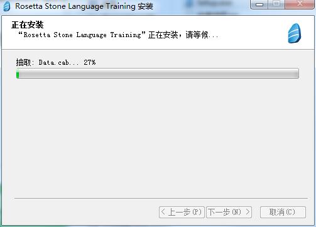The width and height of the screenshot is (316, 227).
Task: Click the 抽取: Data.cab... 27% status text
Action: [x=56, y=62]
